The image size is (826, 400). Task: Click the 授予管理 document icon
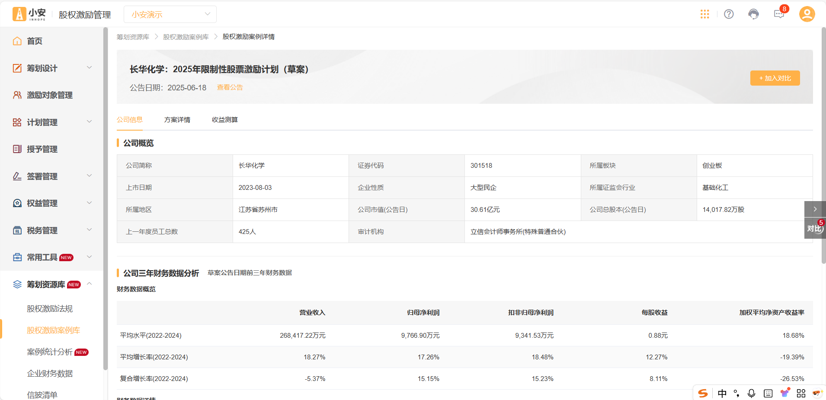click(17, 149)
